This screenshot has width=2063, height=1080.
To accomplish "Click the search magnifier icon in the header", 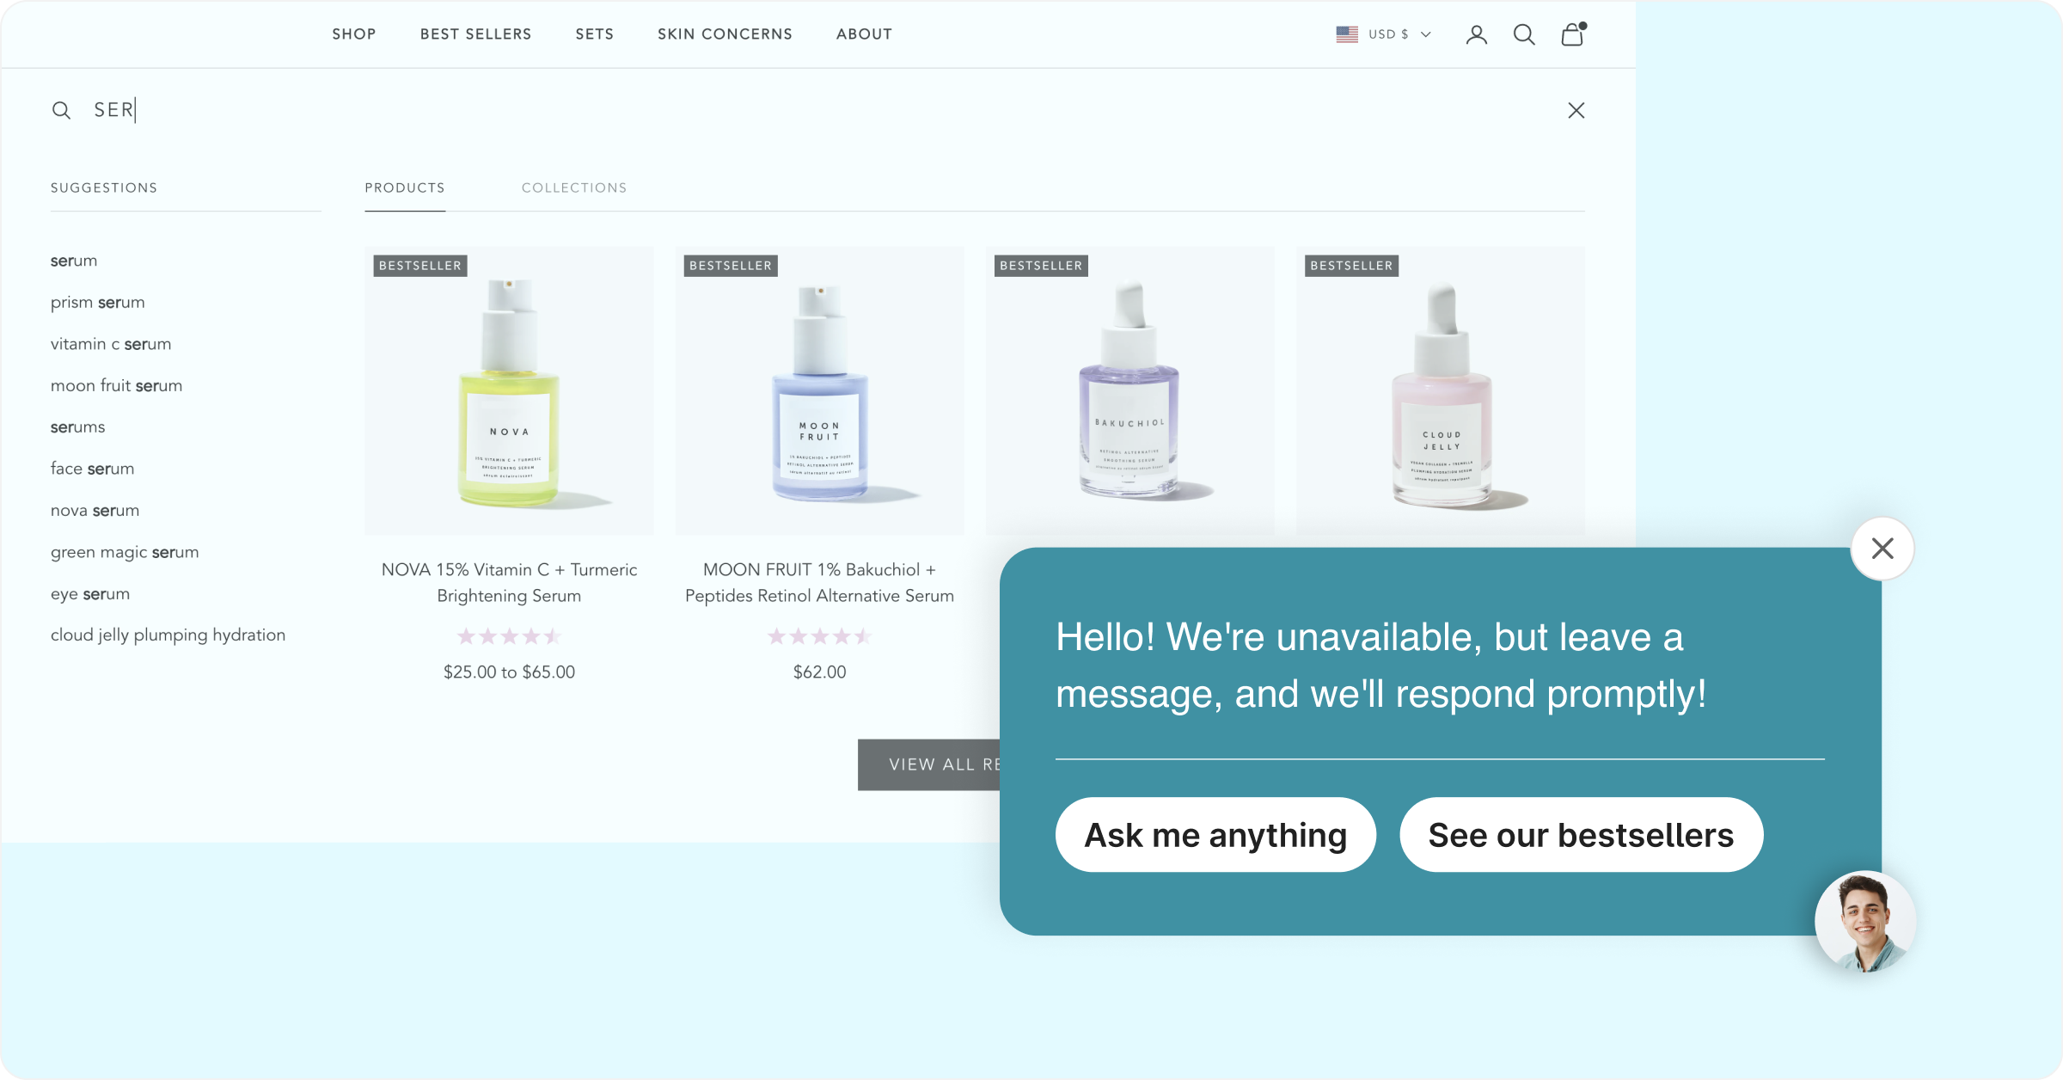I will point(1524,34).
